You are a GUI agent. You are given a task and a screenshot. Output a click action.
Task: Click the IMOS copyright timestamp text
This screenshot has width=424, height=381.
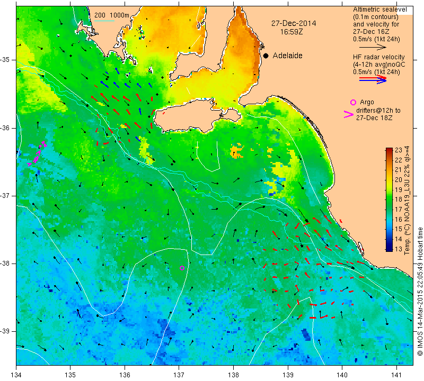(x=420, y=291)
